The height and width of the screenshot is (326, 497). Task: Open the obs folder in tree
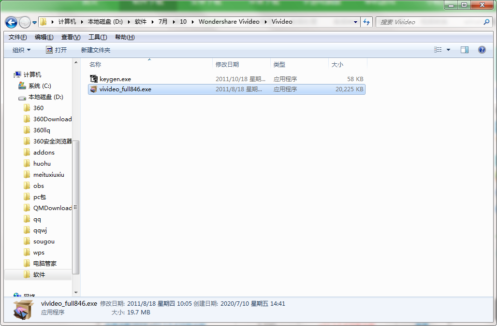point(38,186)
